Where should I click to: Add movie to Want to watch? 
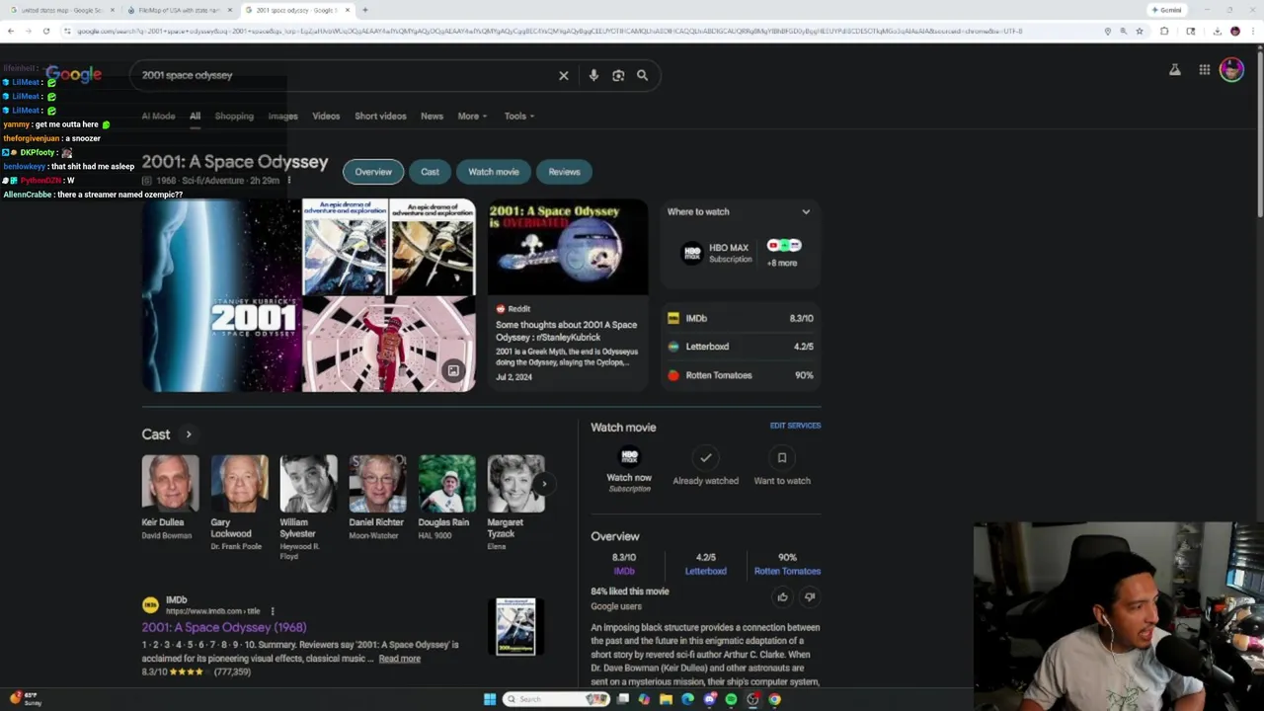pos(782,466)
